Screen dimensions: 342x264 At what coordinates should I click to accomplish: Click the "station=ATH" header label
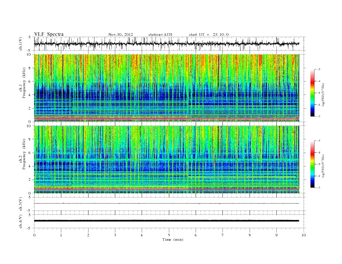coord(160,35)
